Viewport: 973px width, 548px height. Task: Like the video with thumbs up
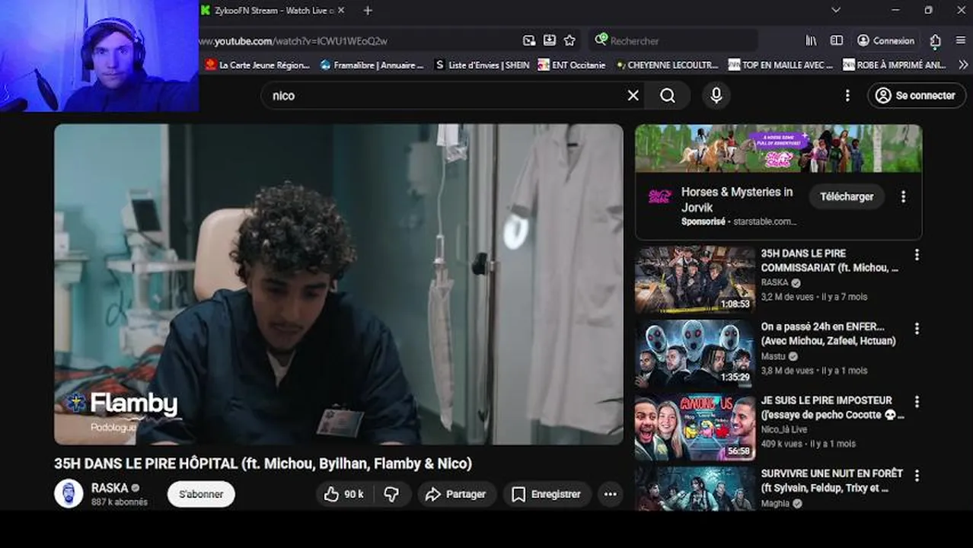pos(344,494)
